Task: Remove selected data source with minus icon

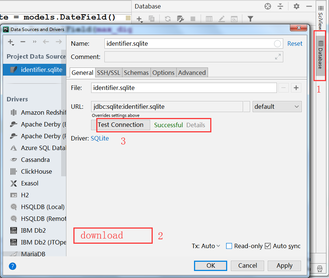Action: pos(23,42)
